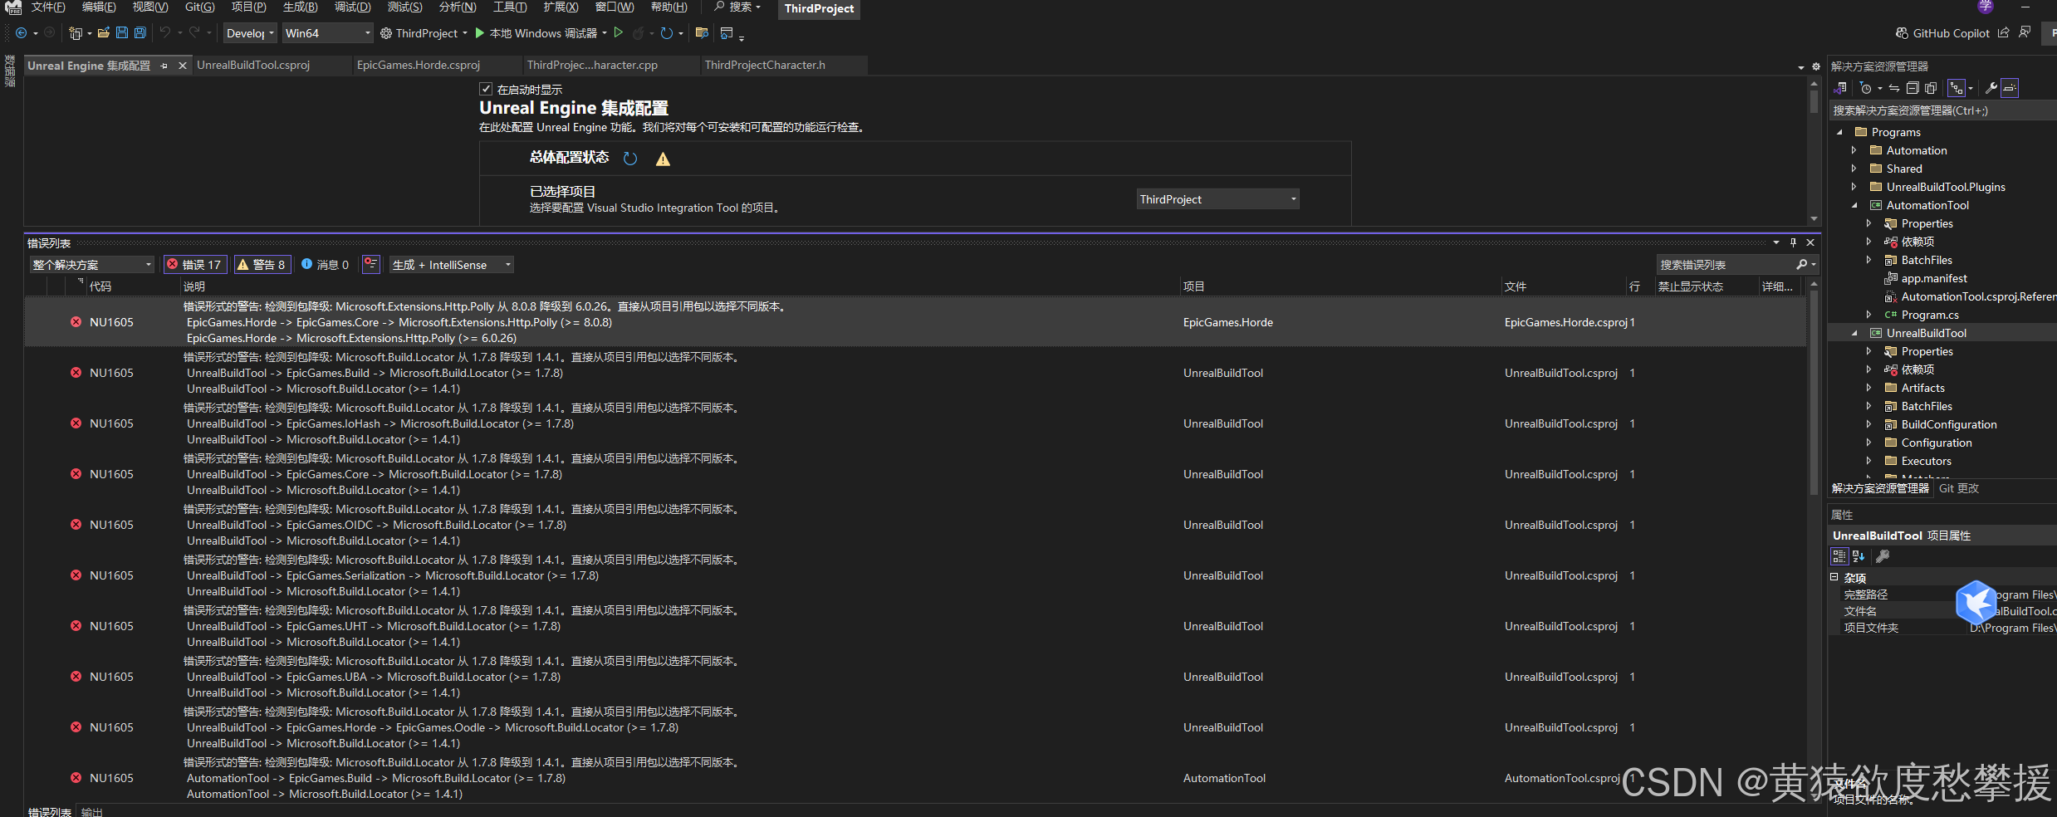Screen dimensions: 2057x817
Task: Open the Git menu
Action: tap(199, 7)
